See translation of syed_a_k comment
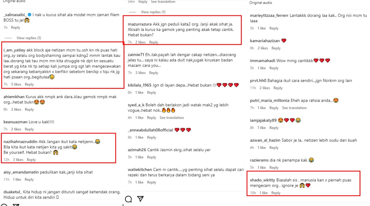 (x=172, y=118)
